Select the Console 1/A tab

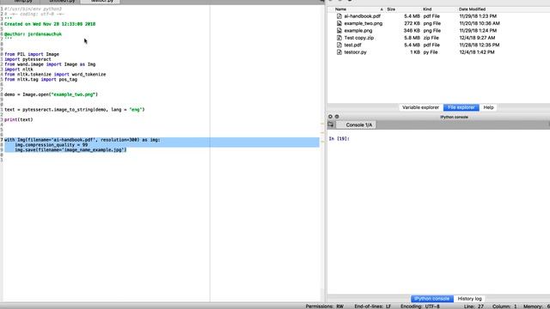point(357,124)
